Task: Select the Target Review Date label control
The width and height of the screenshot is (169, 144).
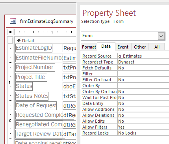Action: tap(39, 134)
